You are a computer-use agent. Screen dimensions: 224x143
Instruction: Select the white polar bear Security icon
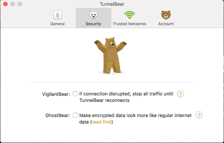click(94, 15)
